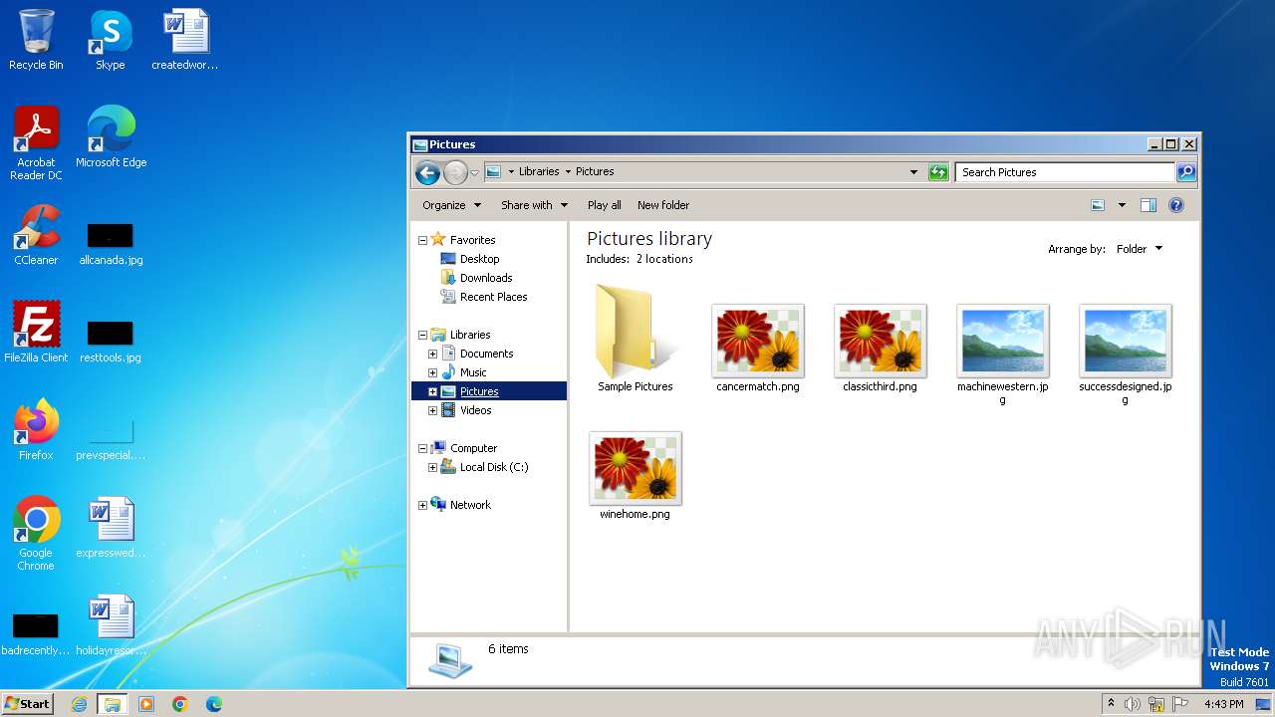Select the holidayresor Word document icon
Viewport: 1275px width, 717px height.
[111, 625]
